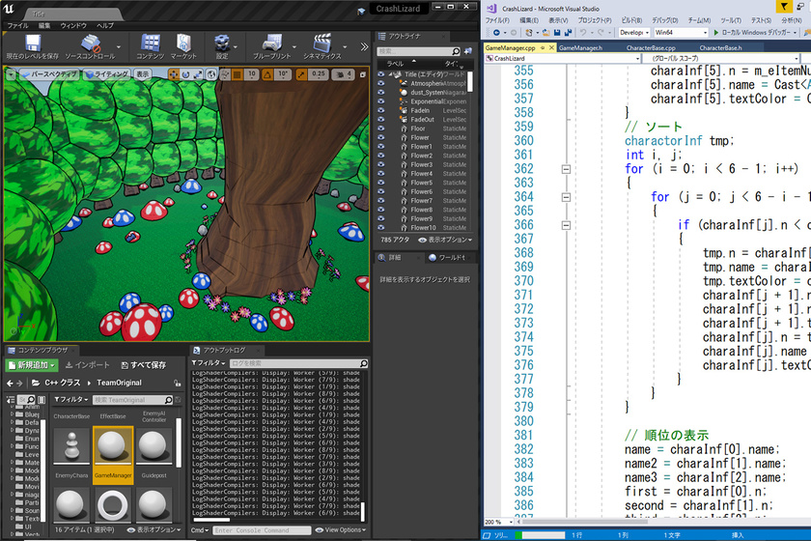This screenshot has width=811, height=541.
Task: Toggle visibility of the Floor actor
Action: [381, 128]
